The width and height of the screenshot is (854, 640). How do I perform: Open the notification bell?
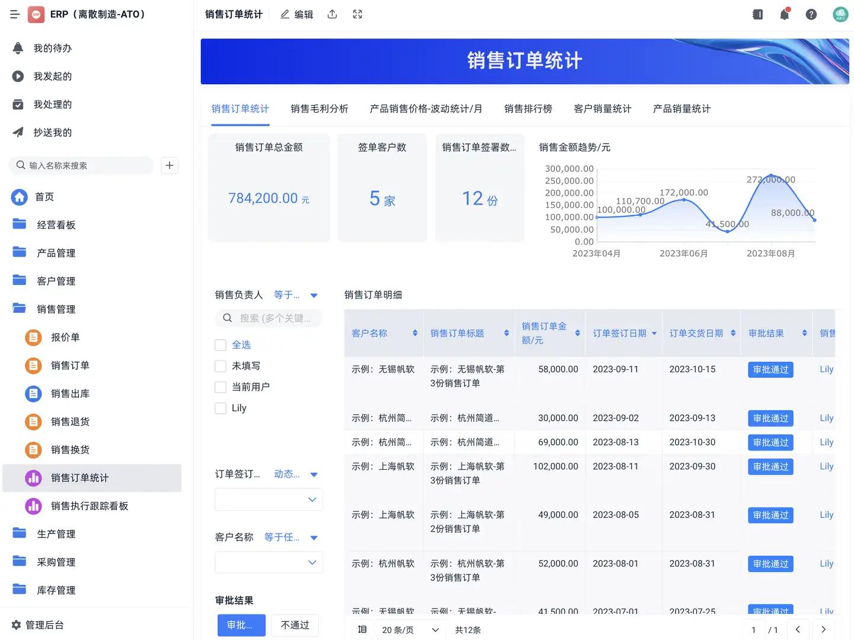784,14
